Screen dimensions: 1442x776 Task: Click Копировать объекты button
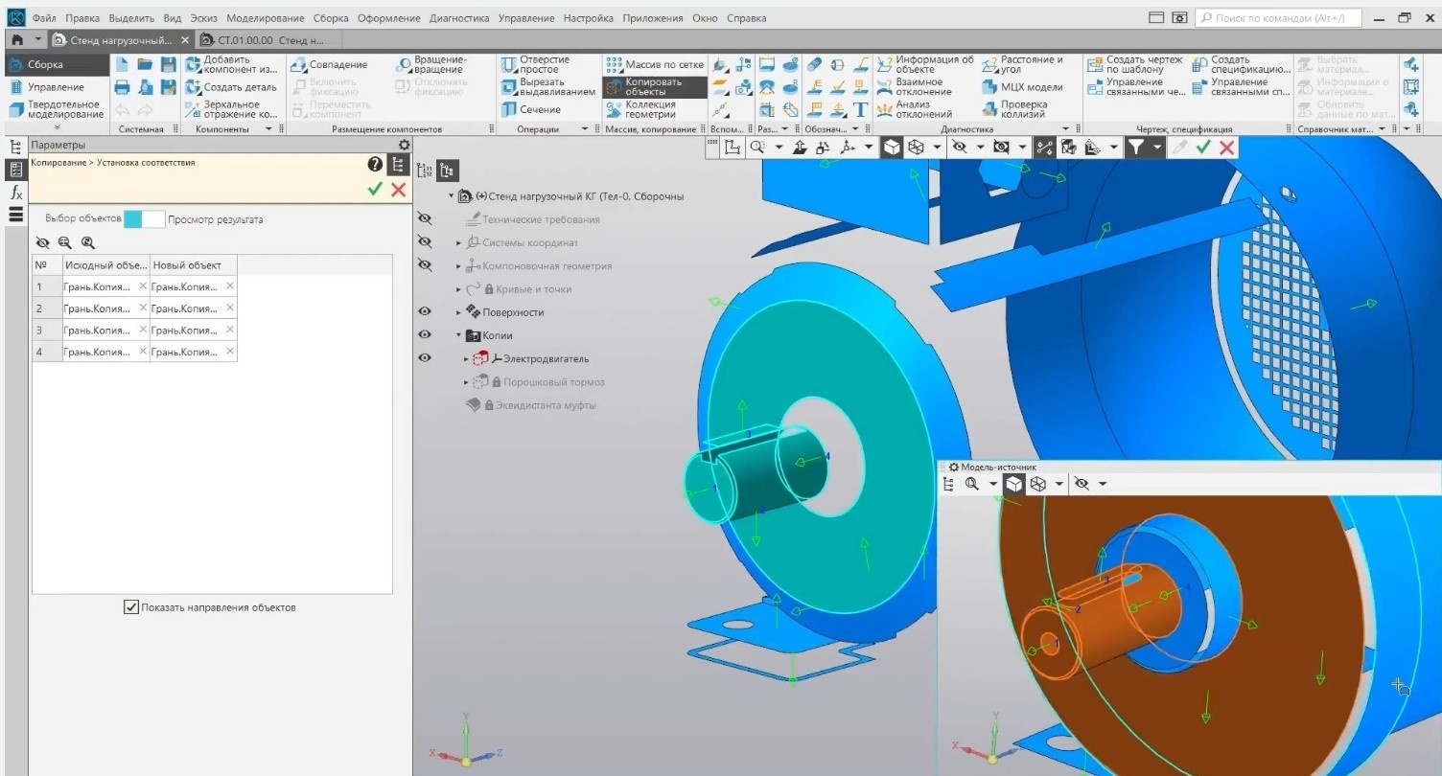[655, 87]
